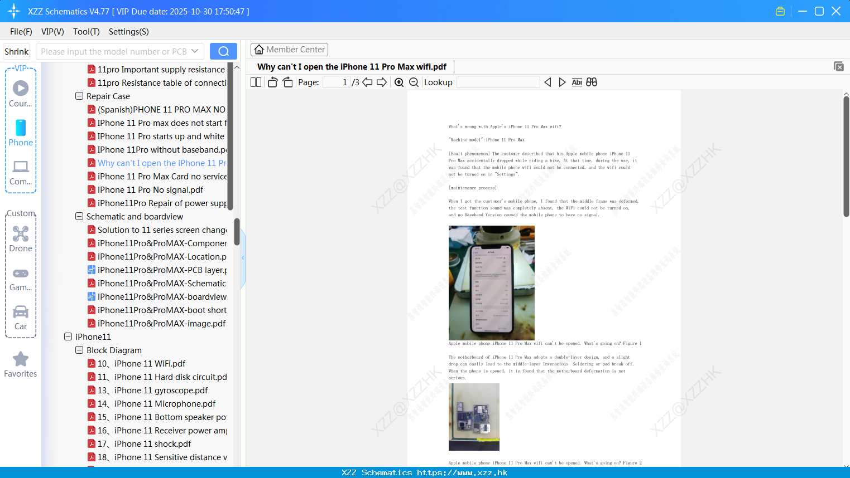Open '14、iPhone 11 Microphone.pdf'
Viewport: 850px width, 478px height.
pyautogui.click(x=151, y=403)
